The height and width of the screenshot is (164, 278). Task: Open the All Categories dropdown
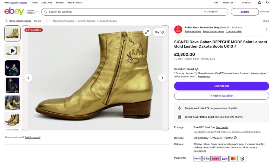pyautogui.click(x=215, y=12)
